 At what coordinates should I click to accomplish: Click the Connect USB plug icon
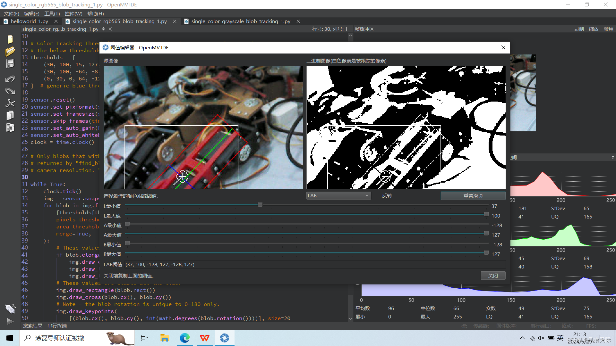[10, 309]
